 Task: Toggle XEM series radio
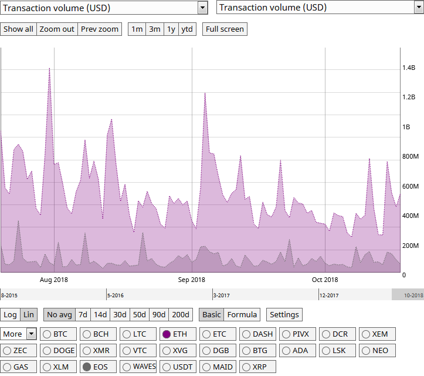(377, 334)
